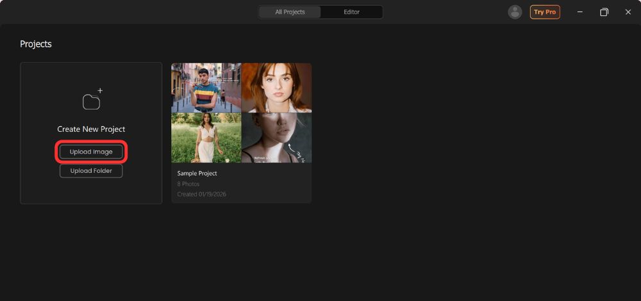Click the new folder plus icon
The width and height of the screenshot is (641, 301).
tap(92, 100)
